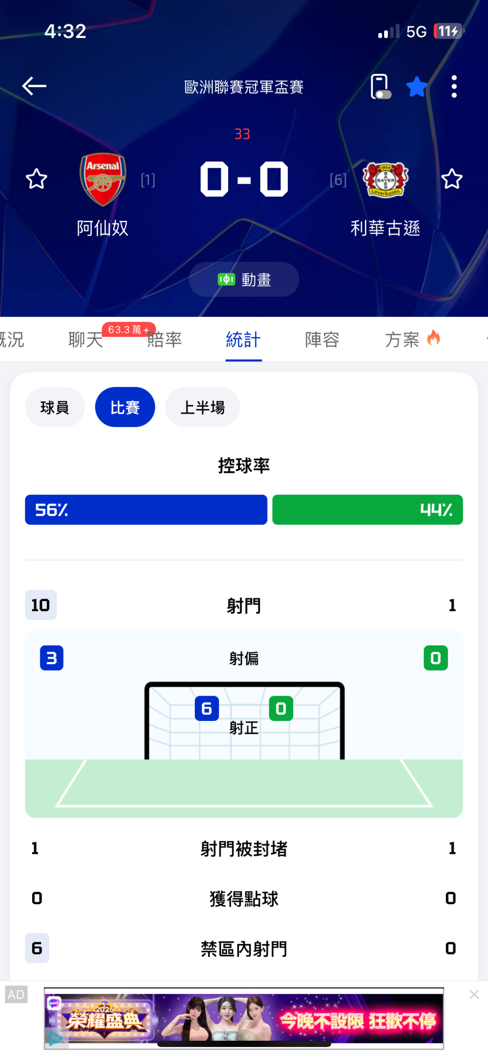Image resolution: width=488 pixels, height=1057 pixels.
Task: Favorite Arsenal with the left star
Action: (37, 179)
